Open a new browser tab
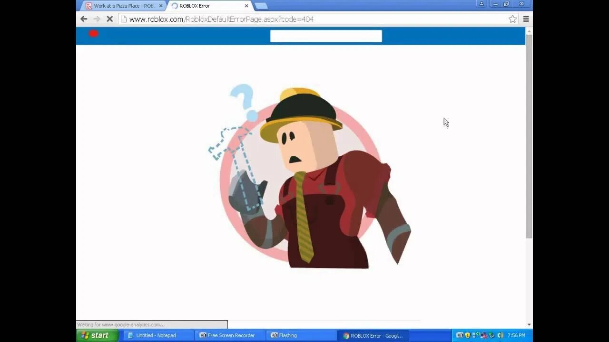This screenshot has width=609, height=342. (x=261, y=6)
